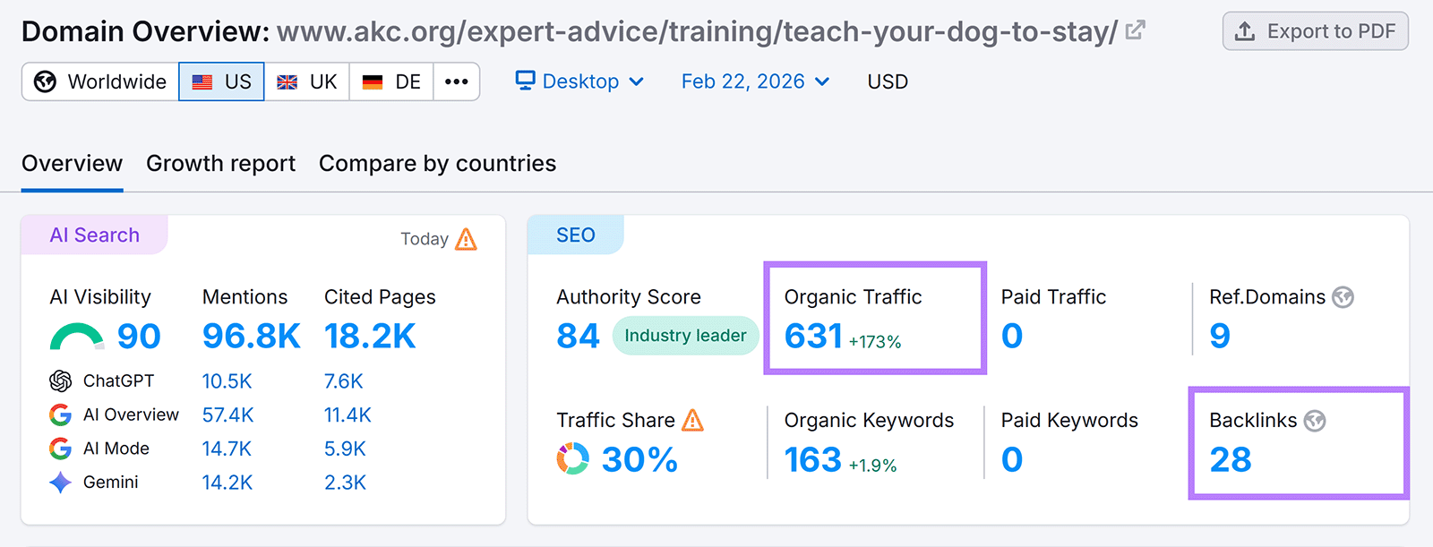The image size is (1433, 547).
Task: Click the info globe icon next to Backlinks
Action: [1315, 420]
